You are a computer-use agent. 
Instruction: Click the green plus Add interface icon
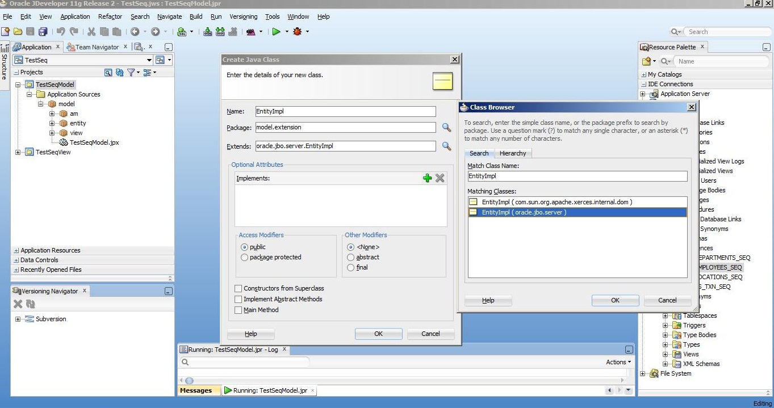[x=428, y=178]
